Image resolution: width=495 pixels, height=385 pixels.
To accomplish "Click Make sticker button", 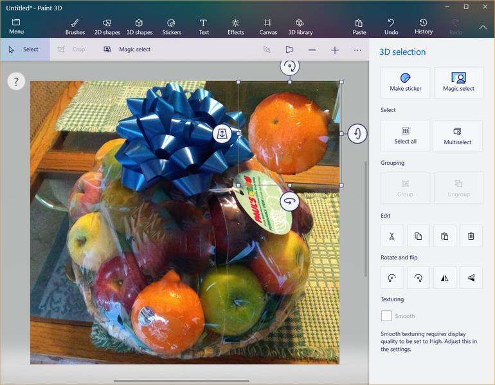I will click(406, 82).
